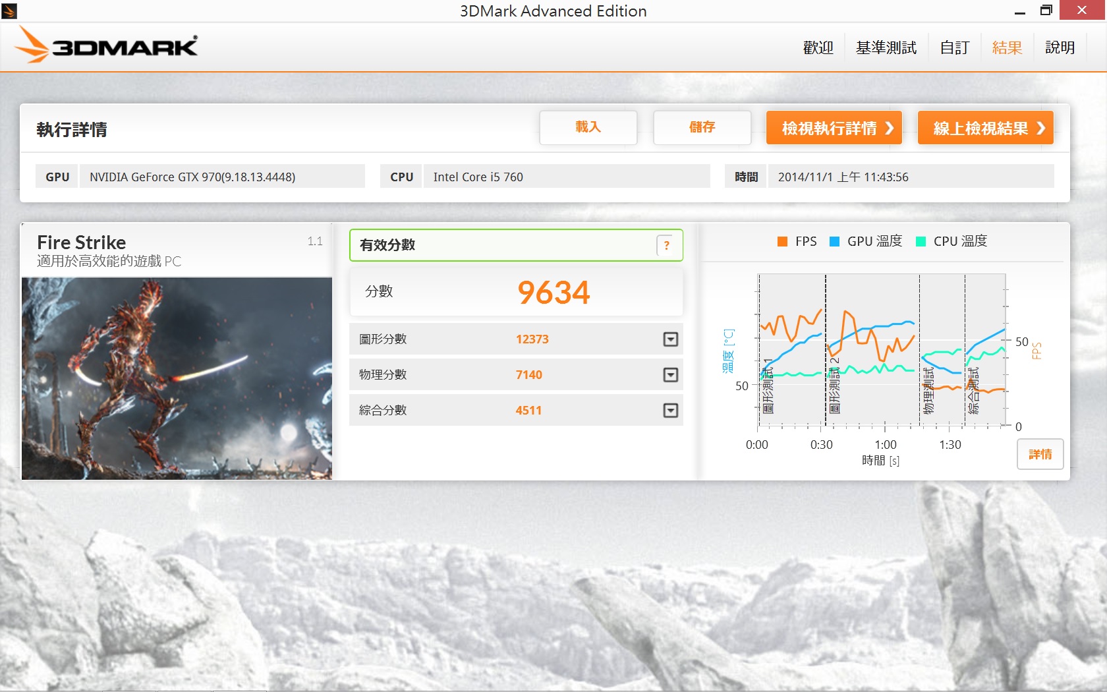Screen dimensions: 1107x692
Task: Click the CPU field Intel Core i5 760
Action: pyautogui.click(x=567, y=177)
